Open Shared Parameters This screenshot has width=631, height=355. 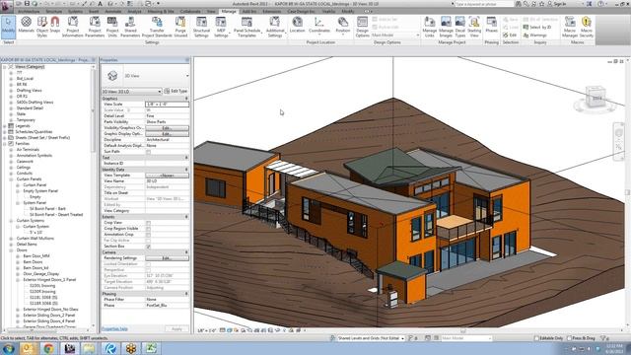point(130,27)
